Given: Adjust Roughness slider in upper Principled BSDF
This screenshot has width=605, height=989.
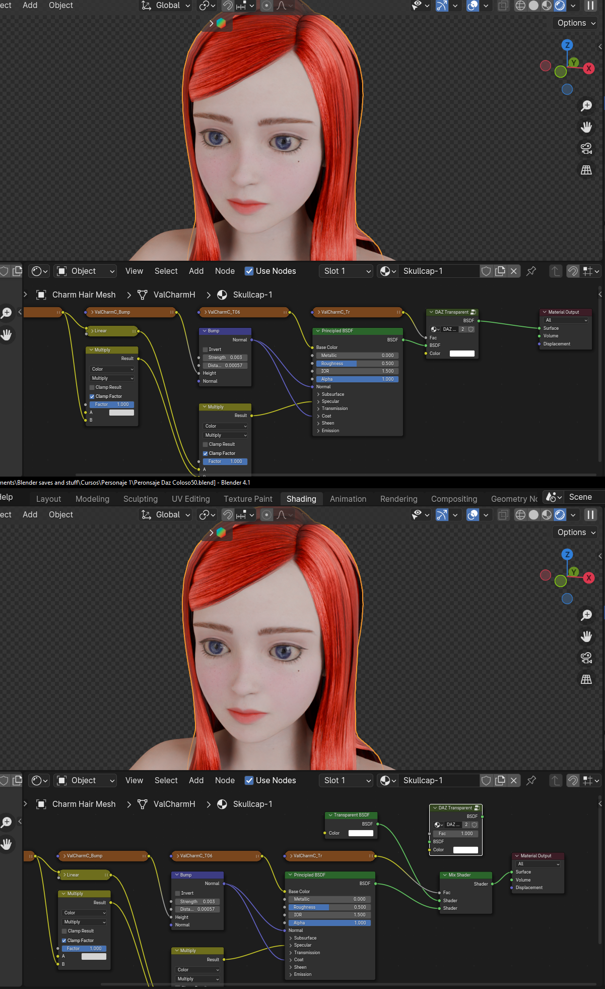Looking at the screenshot, I should [x=357, y=364].
